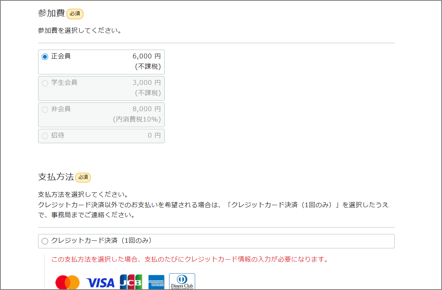Click the 必須 badge next to 参加費
The height and width of the screenshot is (290, 442).
75,14
